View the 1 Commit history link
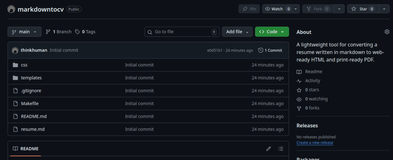 [270, 50]
